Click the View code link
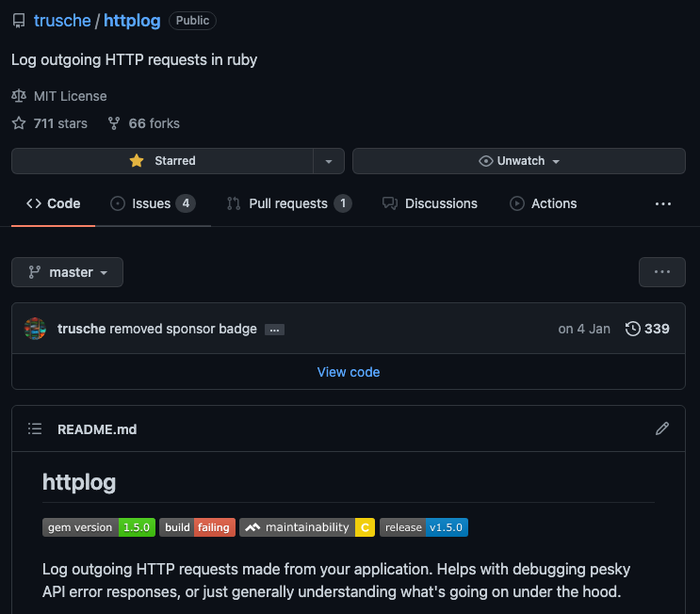700x614 pixels. 349,372
